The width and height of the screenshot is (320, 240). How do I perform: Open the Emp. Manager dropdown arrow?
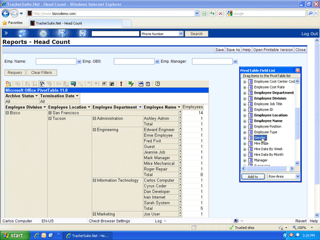(x=235, y=61)
